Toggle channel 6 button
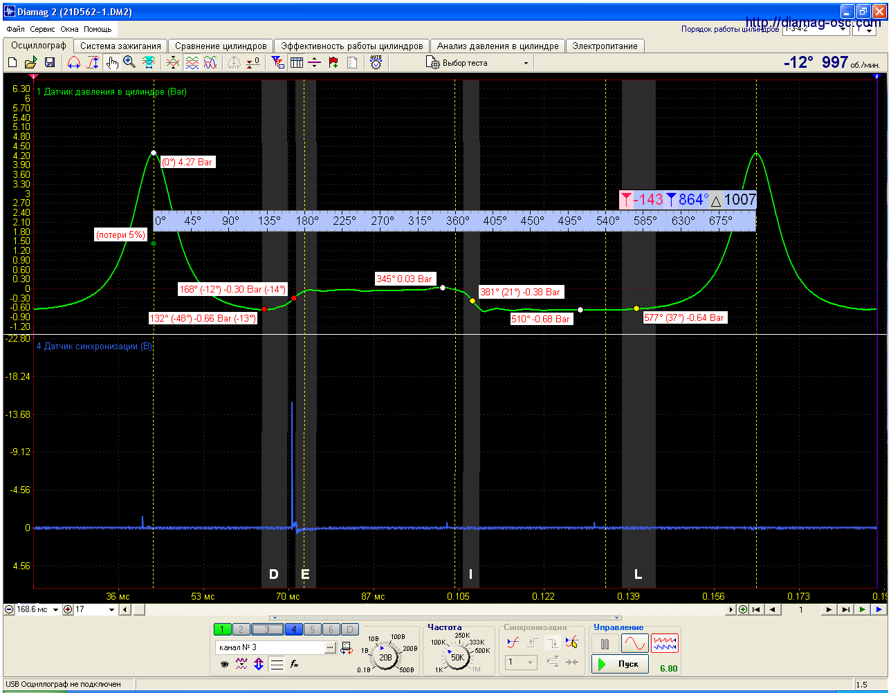The width and height of the screenshot is (891, 693). click(331, 629)
